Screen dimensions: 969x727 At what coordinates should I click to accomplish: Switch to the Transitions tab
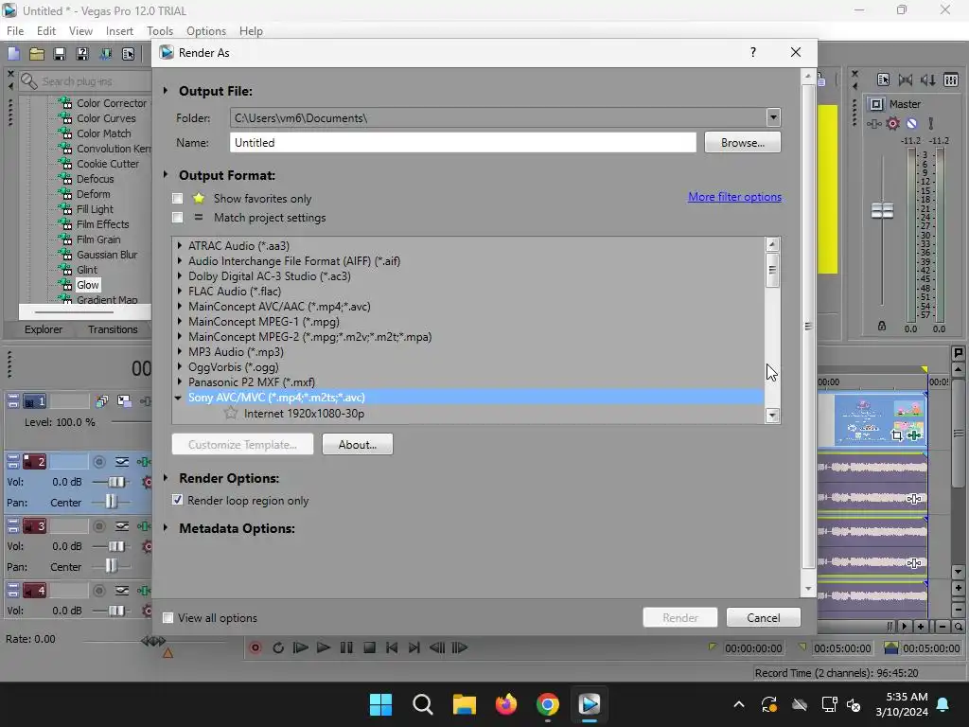pos(113,329)
